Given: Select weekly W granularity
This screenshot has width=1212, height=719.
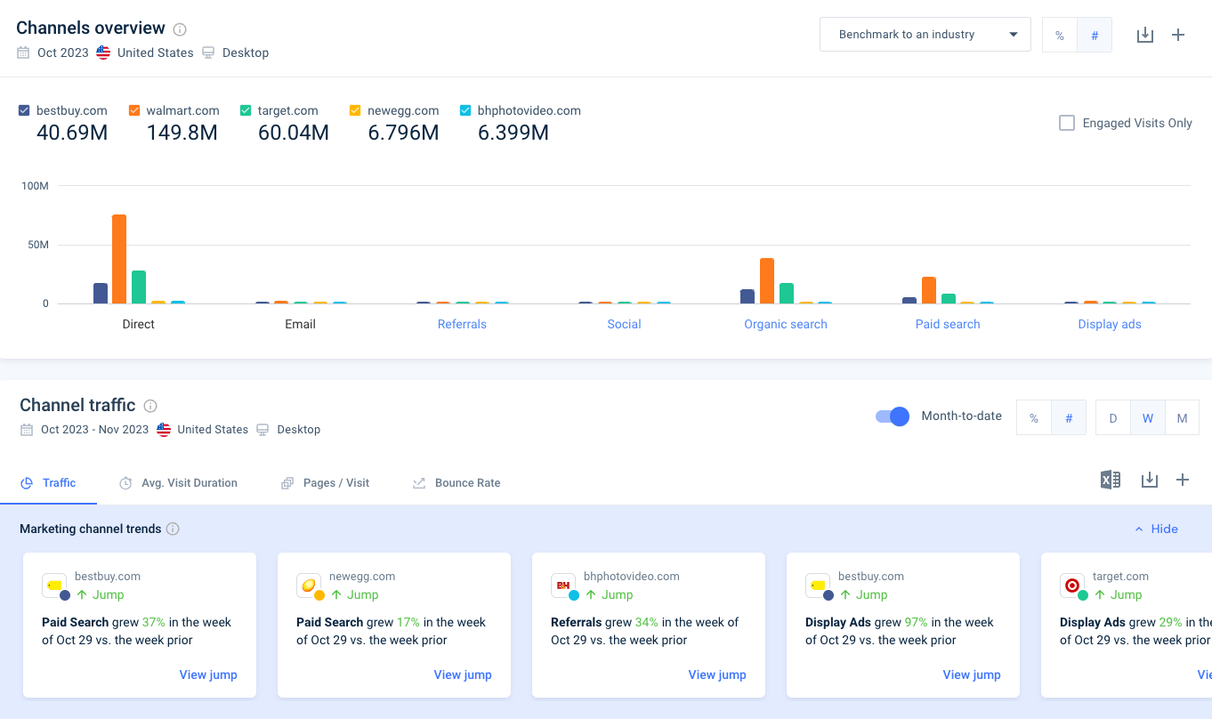Looking at the screenshot, I should [1148, 417].
